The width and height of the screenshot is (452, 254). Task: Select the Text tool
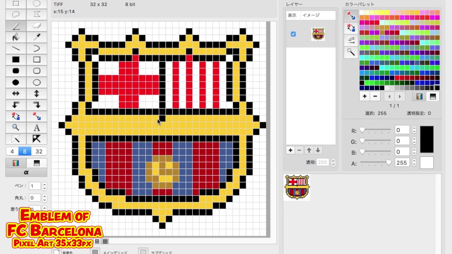[x=37, y=127]
